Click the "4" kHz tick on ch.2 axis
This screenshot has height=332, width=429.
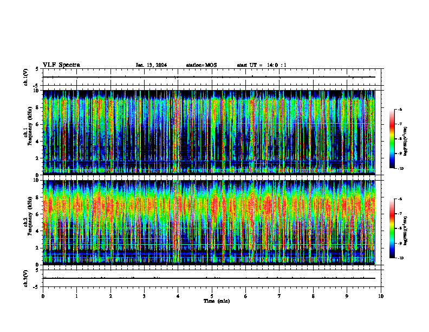click(x=38, y=231)
